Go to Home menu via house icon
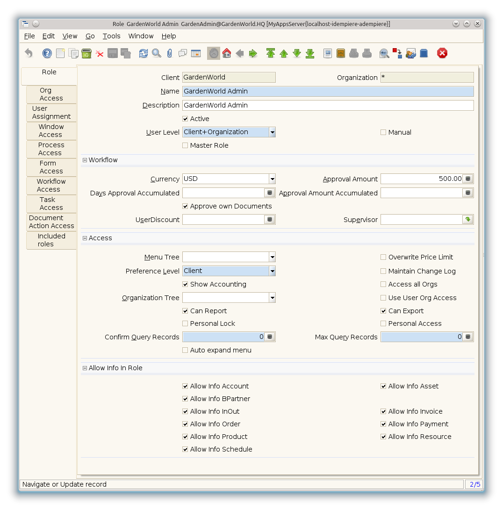Screen dimensions: 503x510 point(227,53)
